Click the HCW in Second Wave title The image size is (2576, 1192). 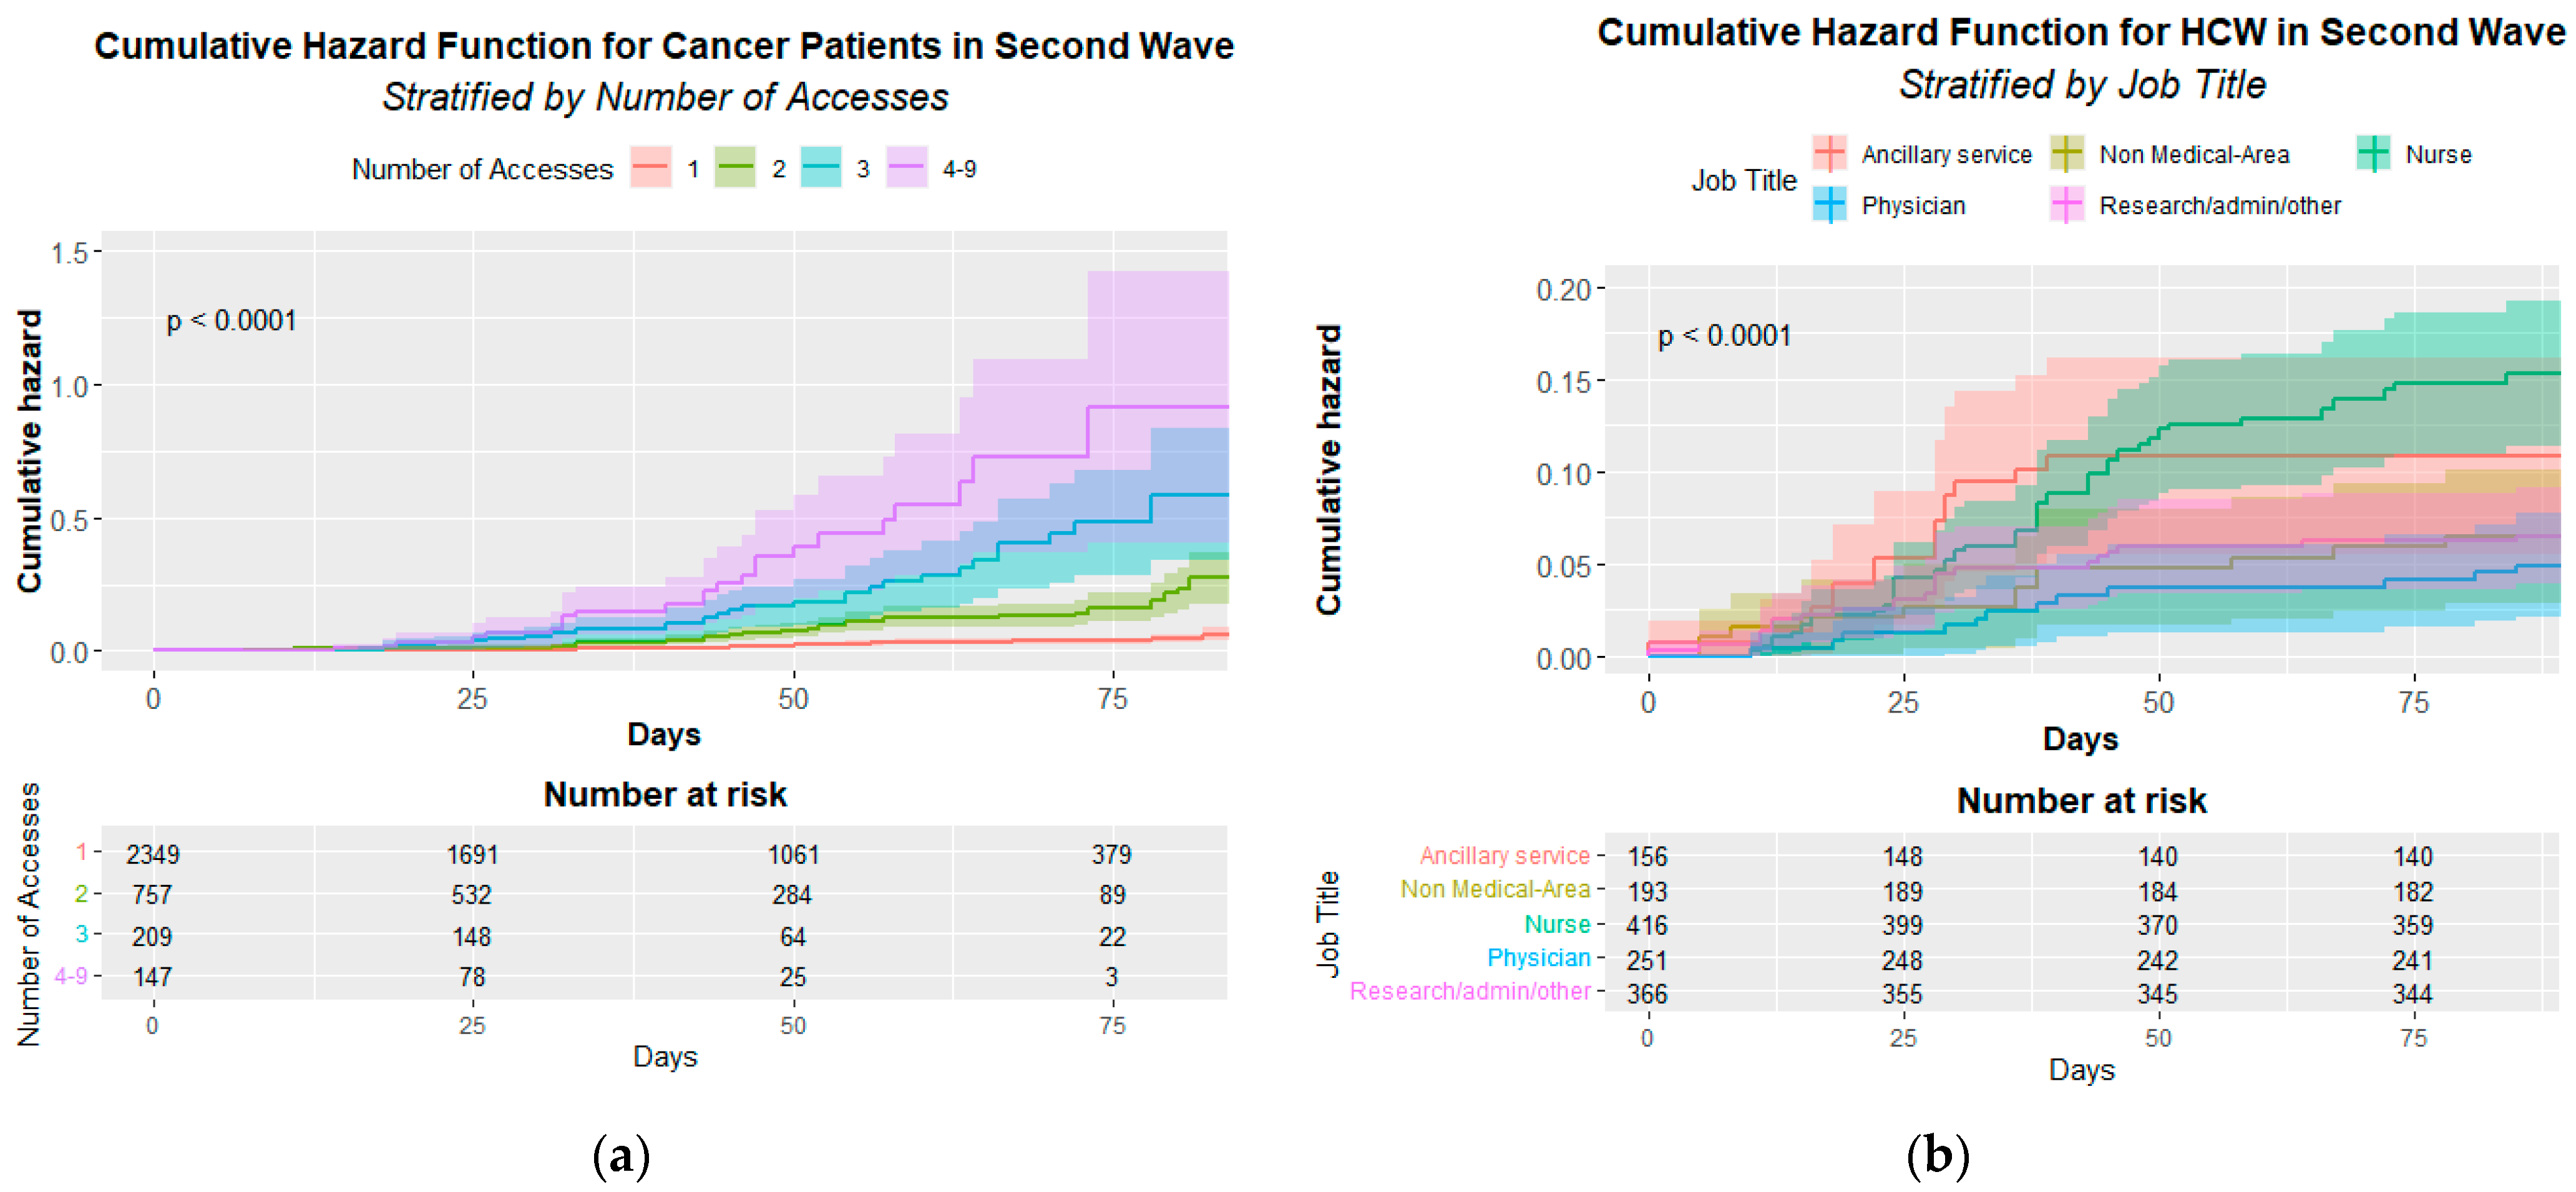(2081, 33)
